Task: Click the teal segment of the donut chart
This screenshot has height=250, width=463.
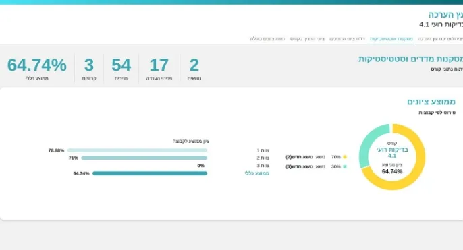Action: click(x=368, y=144)
